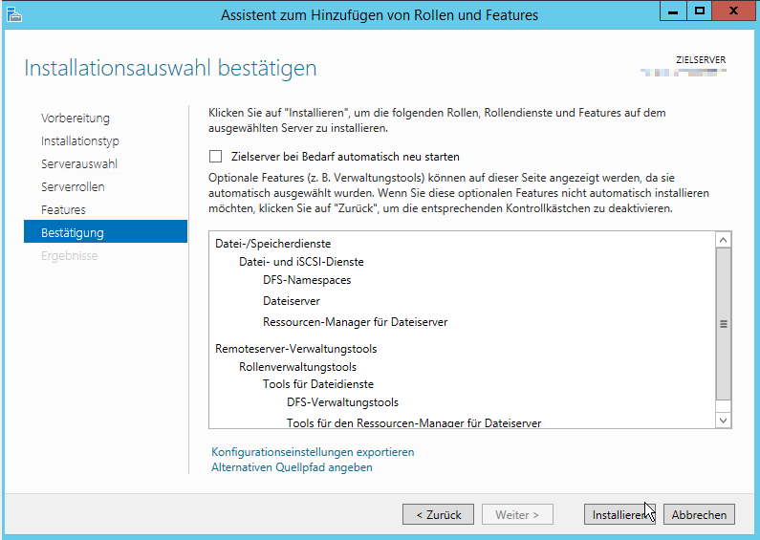Click the wizard icon in the title bar
The image size is (760, 540).
click(13, 14)
